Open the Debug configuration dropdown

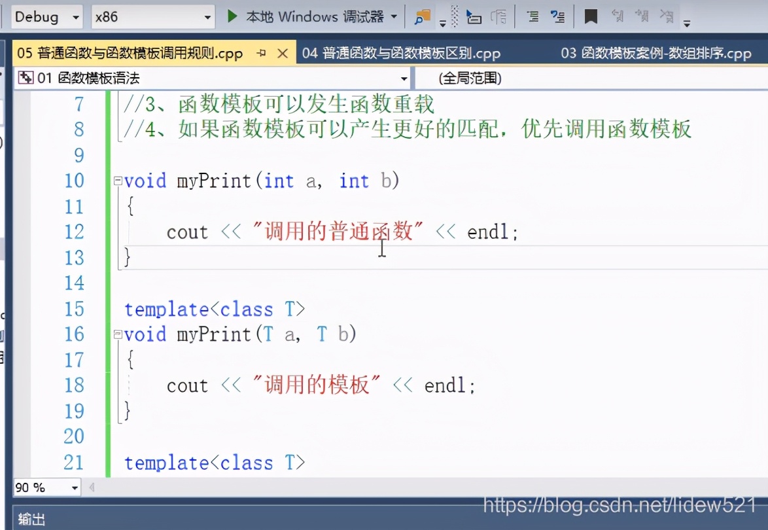75,17
